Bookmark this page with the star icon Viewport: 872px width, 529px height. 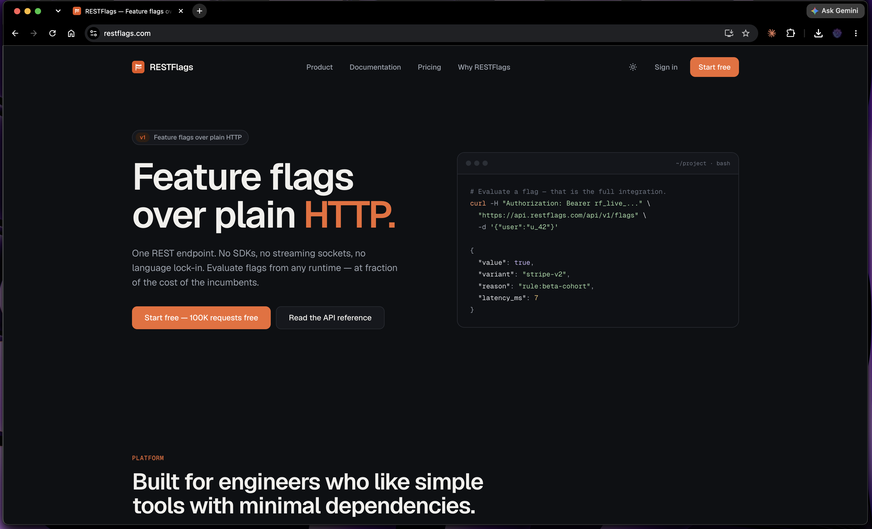click(x=746, y=33)
